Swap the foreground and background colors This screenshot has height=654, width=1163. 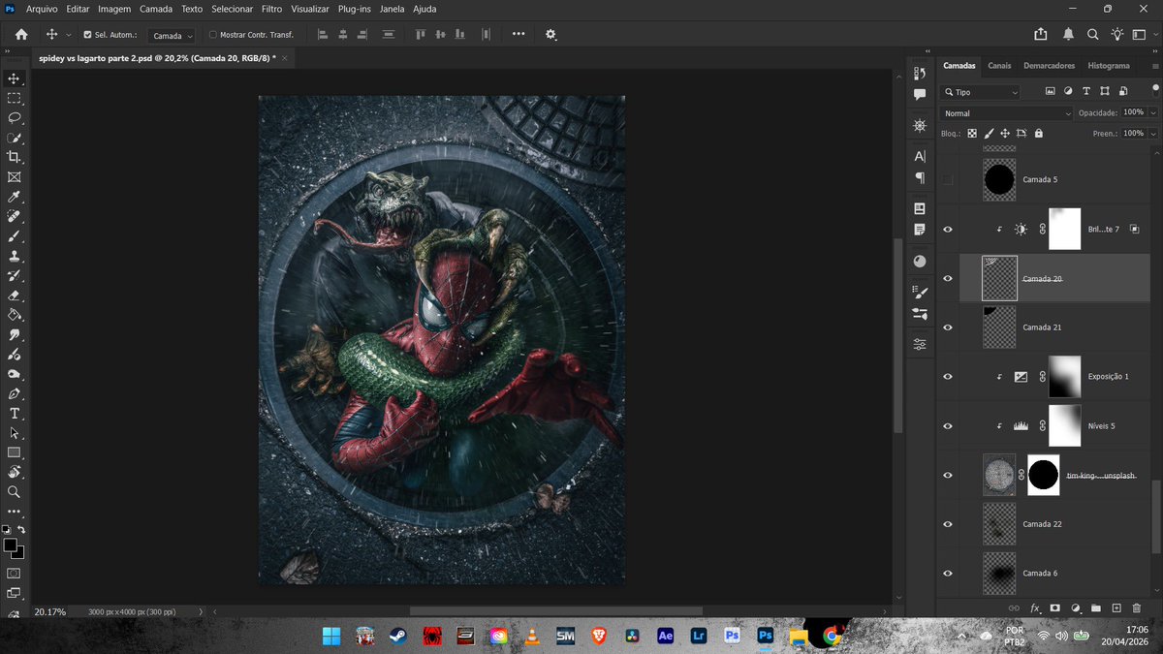[x=21, y=530]
